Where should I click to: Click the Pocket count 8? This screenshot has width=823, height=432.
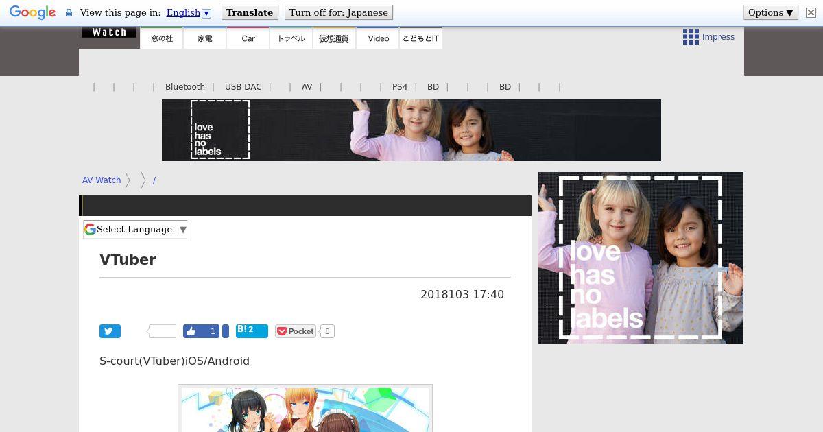[x=327, y=331]
